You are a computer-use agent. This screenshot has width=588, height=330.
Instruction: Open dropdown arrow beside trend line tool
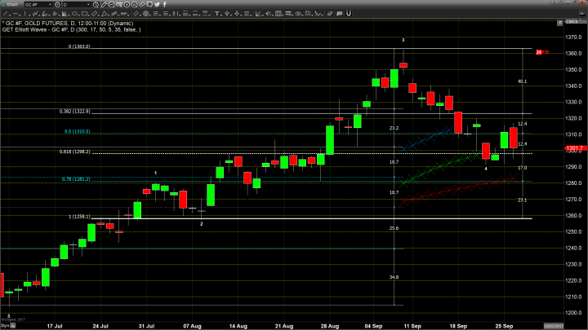coord(9,15)
